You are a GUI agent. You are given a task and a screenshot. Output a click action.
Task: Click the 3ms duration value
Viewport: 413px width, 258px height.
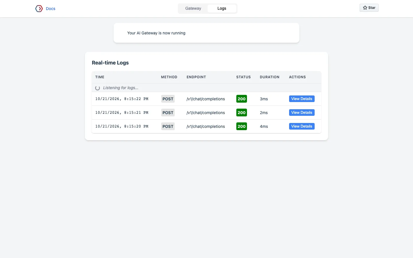(x=264, y=99)
